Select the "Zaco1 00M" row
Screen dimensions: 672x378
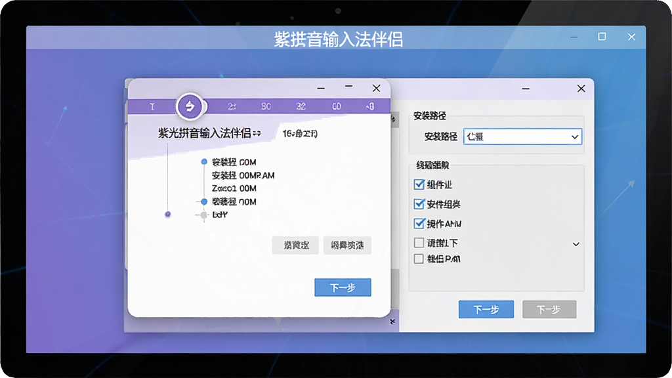pyautogui.click(x=234, y=188)
